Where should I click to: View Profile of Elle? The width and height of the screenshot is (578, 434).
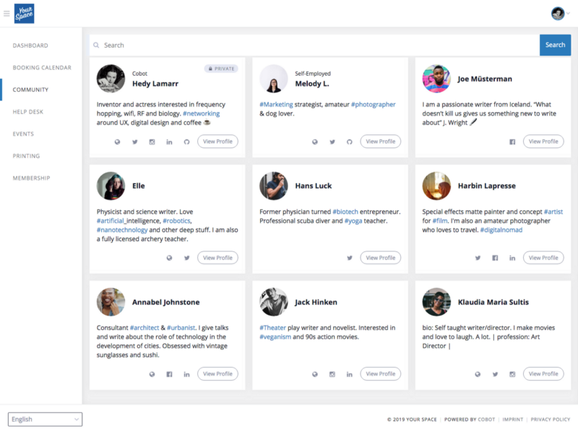click(x=217, y=258)
